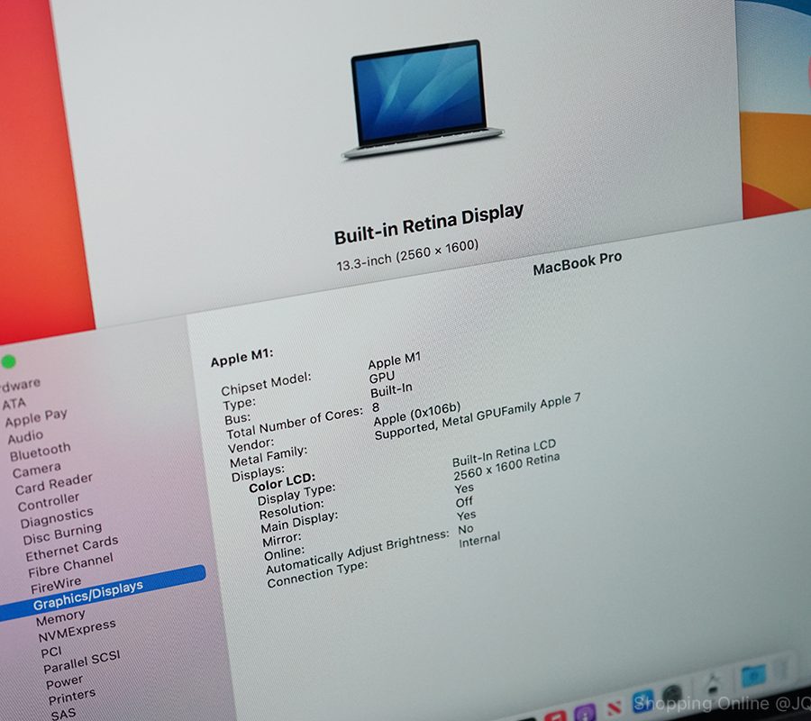Viewport: 811px width, 721px height.
Task: Open the blue Downloads folder in Dock
Action: pos(753,675)
